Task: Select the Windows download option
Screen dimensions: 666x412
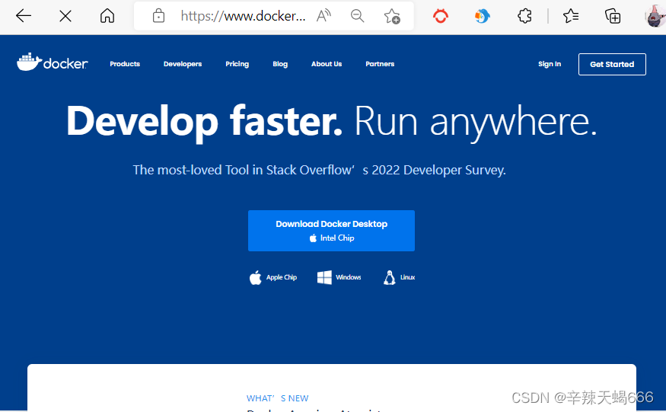Action: tap(339, 277)
